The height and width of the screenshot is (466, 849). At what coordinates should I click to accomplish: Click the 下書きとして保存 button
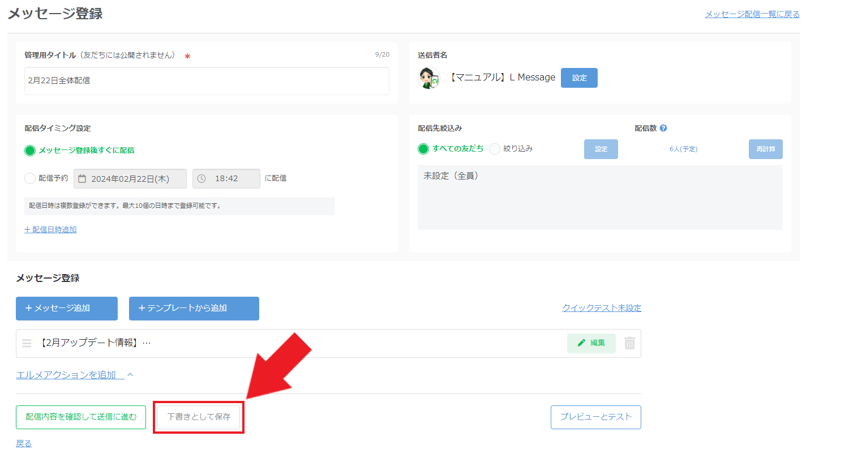click(199, 417)
